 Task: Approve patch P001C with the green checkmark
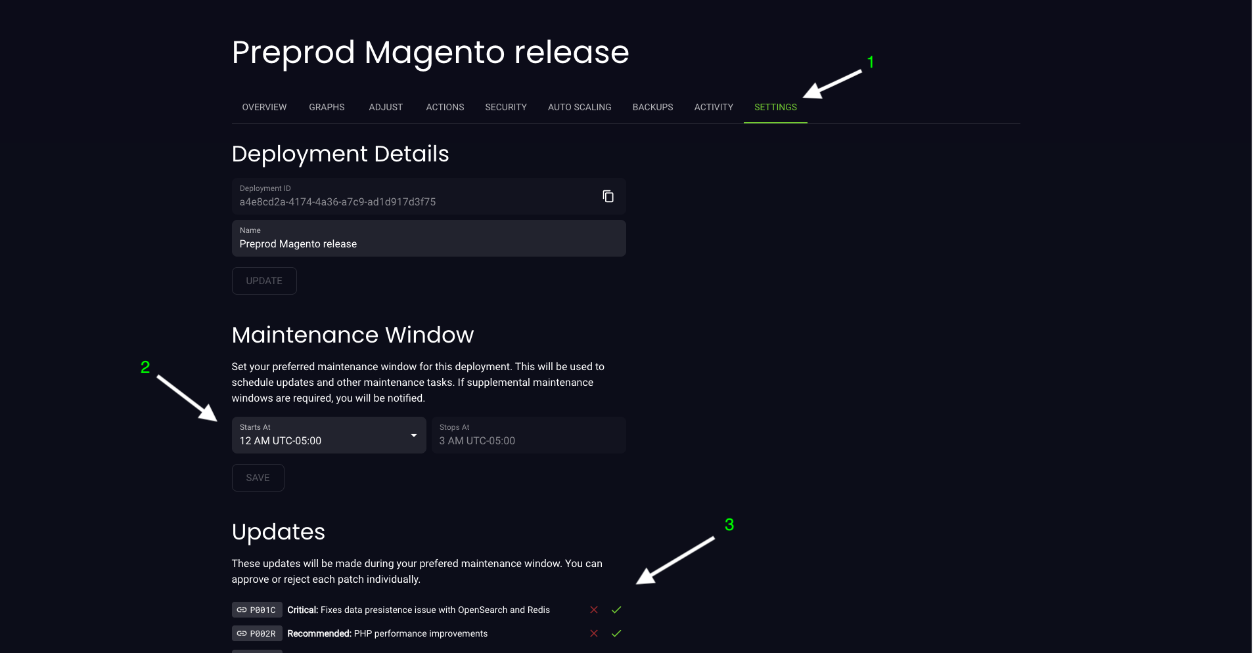coord(616,610)
